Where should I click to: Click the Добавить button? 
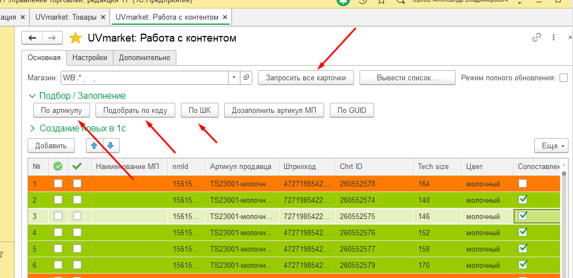[51, 146]
